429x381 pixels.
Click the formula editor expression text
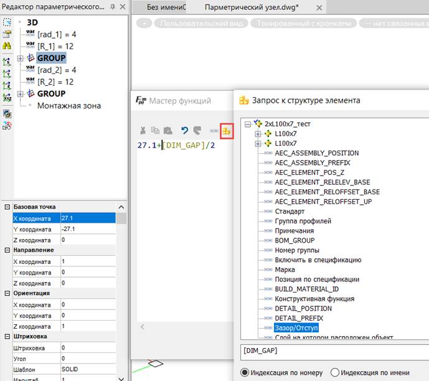176,145
